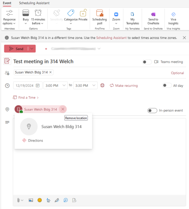Click the Categorize tag icon

(71, 13)
